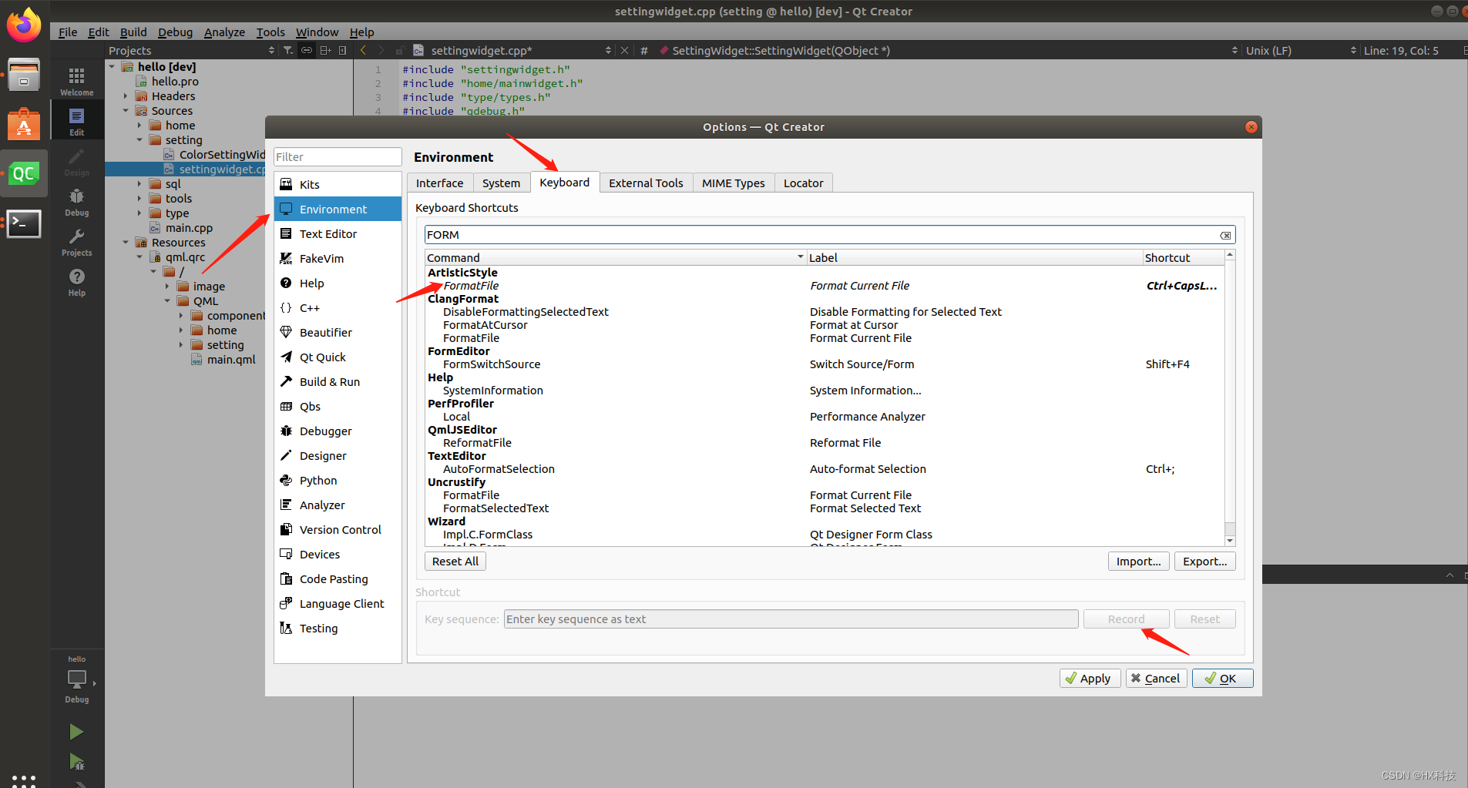Open the hello kit selector monitor icon

(x=76, y=679)
